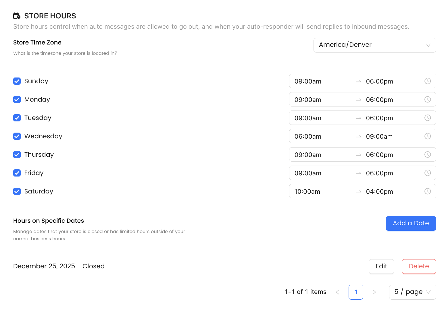
Task: Click the clock icon on Monday's hours
Action: (x=428, y=99)
